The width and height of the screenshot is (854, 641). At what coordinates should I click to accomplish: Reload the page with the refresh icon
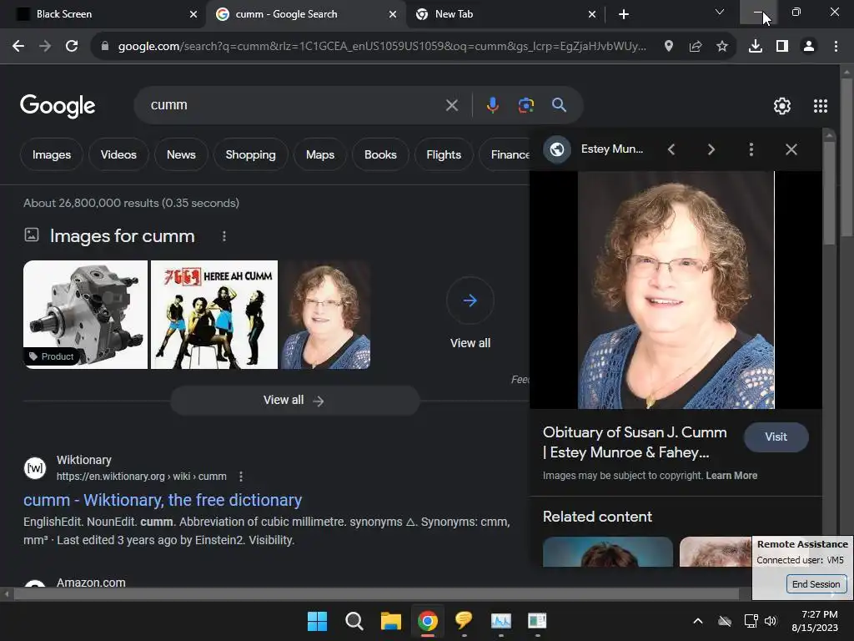click(72, 47)
